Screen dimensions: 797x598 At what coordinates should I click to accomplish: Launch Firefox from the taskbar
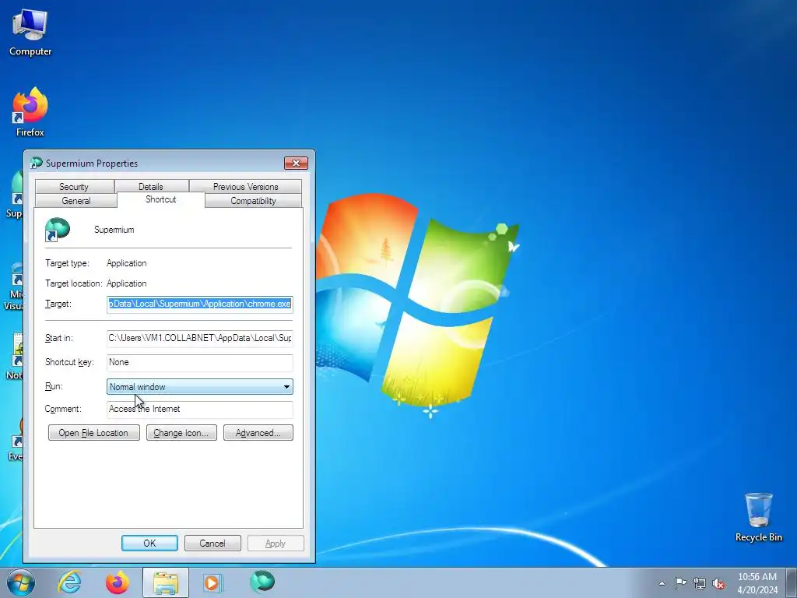118,582
